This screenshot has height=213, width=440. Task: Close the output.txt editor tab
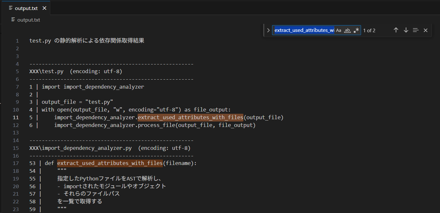pos(44,8)
